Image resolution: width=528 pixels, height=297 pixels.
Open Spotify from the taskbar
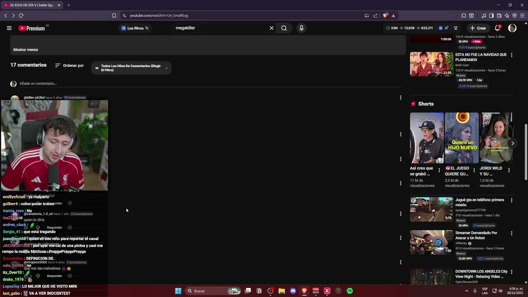tap(350, 291)
